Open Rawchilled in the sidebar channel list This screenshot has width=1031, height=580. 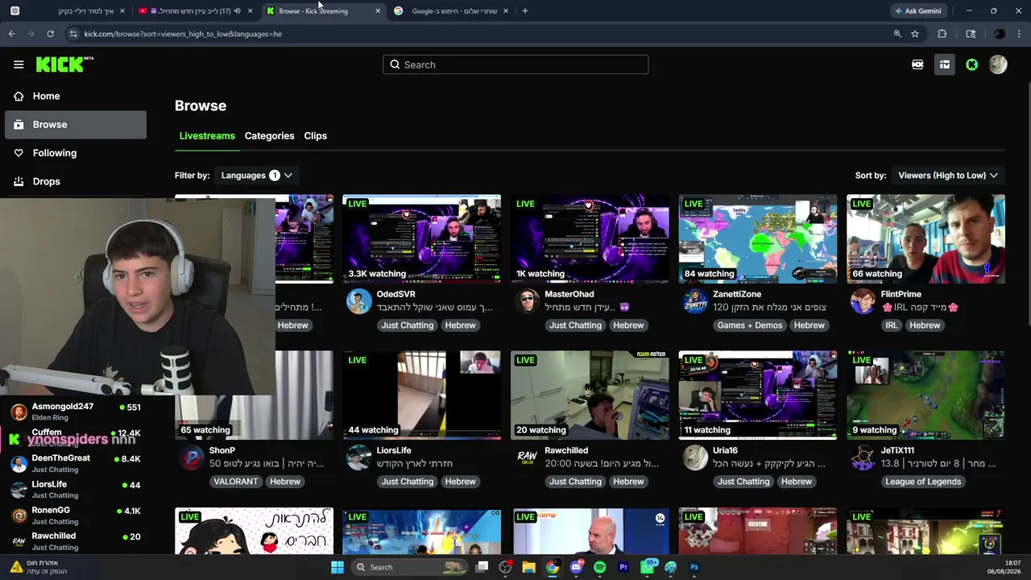[x=76, y=541]
